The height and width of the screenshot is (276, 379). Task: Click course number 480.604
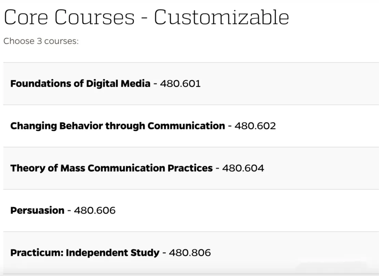click(243, 168)
